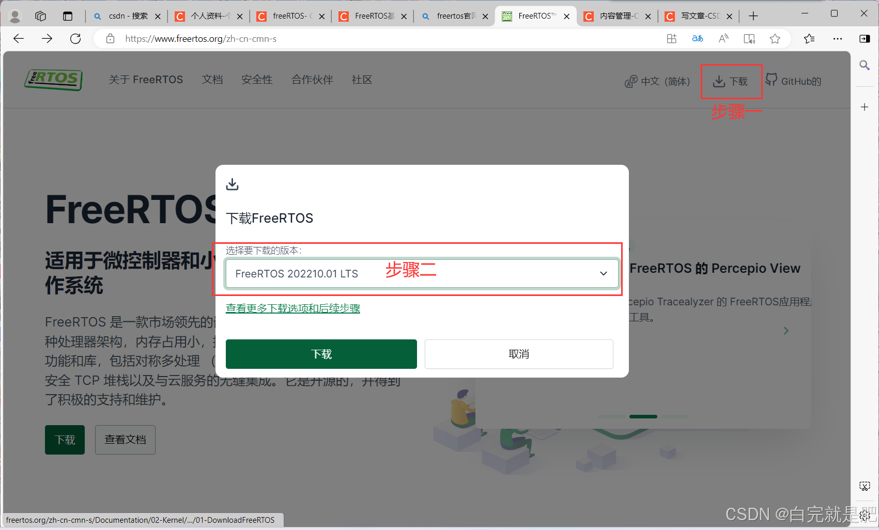Expand the FreeRTOS 202210.01 LTS version dropdown
This screenshot has width=879, height=530.
(x=422, y=273)
